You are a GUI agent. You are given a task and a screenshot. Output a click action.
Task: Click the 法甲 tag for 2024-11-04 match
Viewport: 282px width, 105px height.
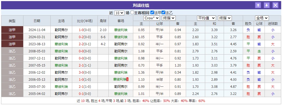(12, 30)
